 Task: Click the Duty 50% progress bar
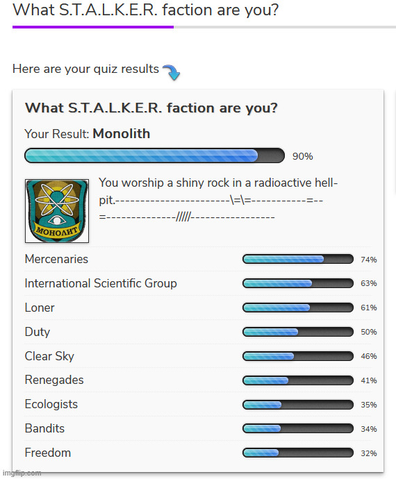point(298,332)
